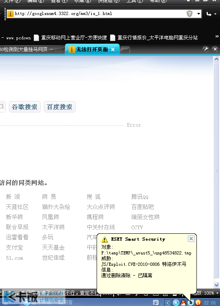Open the 天涯社区 link
The height and width of the screenshot is (306, 220).
point(17,207)
